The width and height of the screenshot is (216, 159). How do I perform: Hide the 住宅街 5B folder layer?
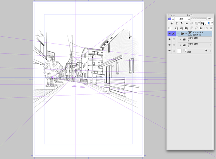coord(169,34)
